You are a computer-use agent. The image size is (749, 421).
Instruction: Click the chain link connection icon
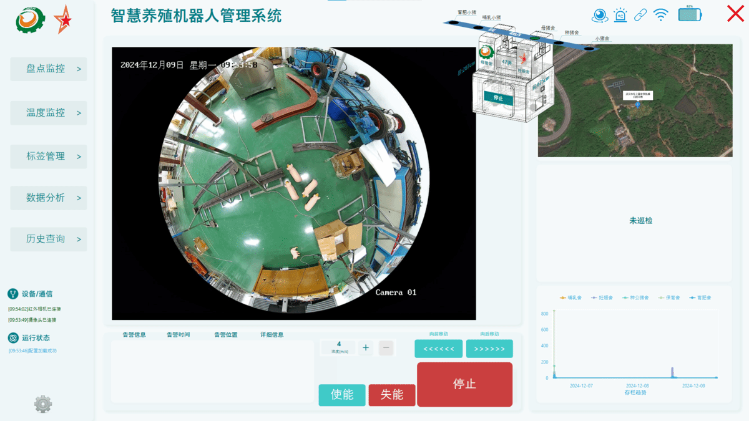point(640,15)
